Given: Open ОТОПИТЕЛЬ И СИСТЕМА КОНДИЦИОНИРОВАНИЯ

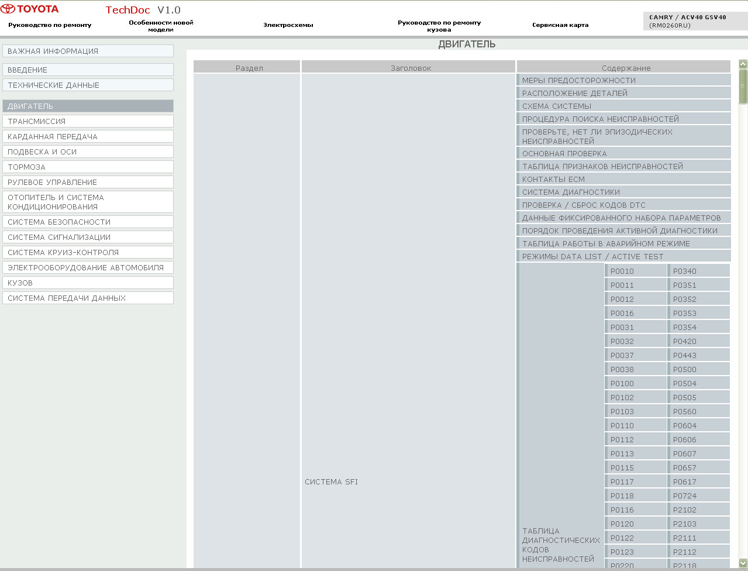Looking at the screenshot, I should click(x=88, y=202).
